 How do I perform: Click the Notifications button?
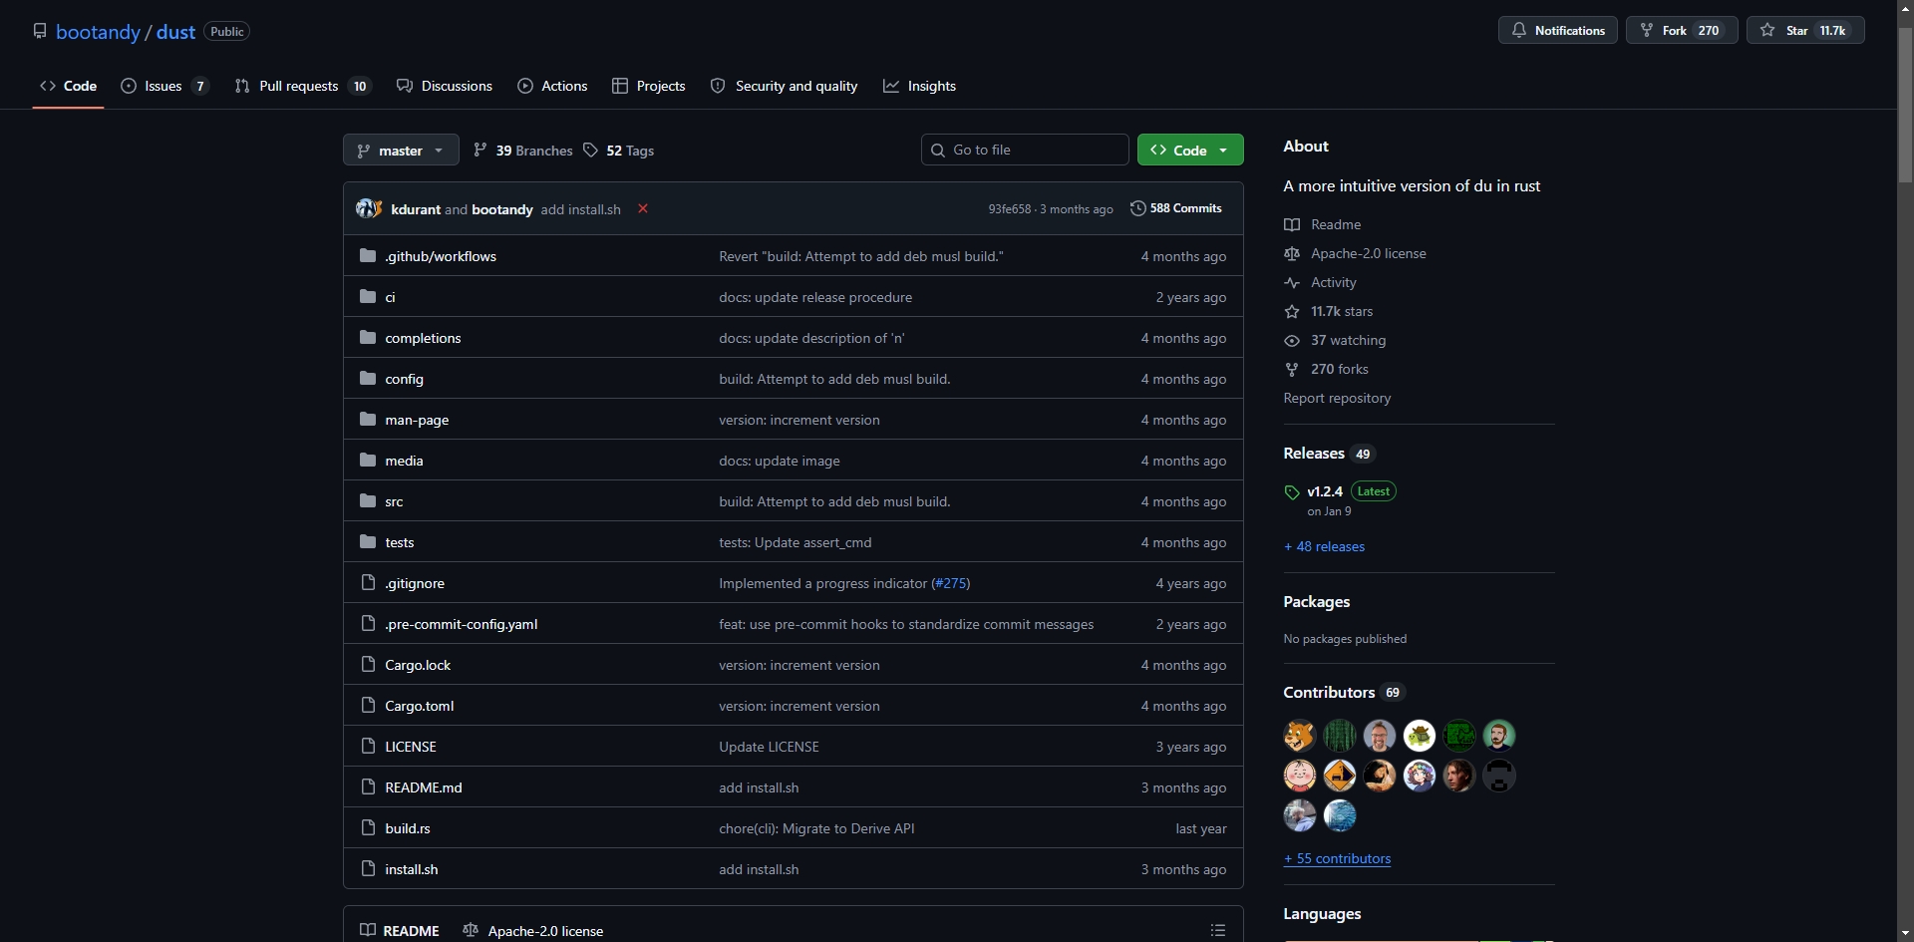coord(1558,31)
